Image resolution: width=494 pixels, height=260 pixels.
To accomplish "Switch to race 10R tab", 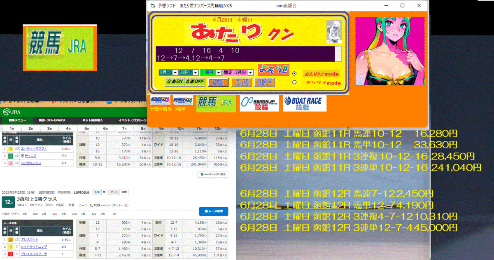I will click(x=180, y=129).
